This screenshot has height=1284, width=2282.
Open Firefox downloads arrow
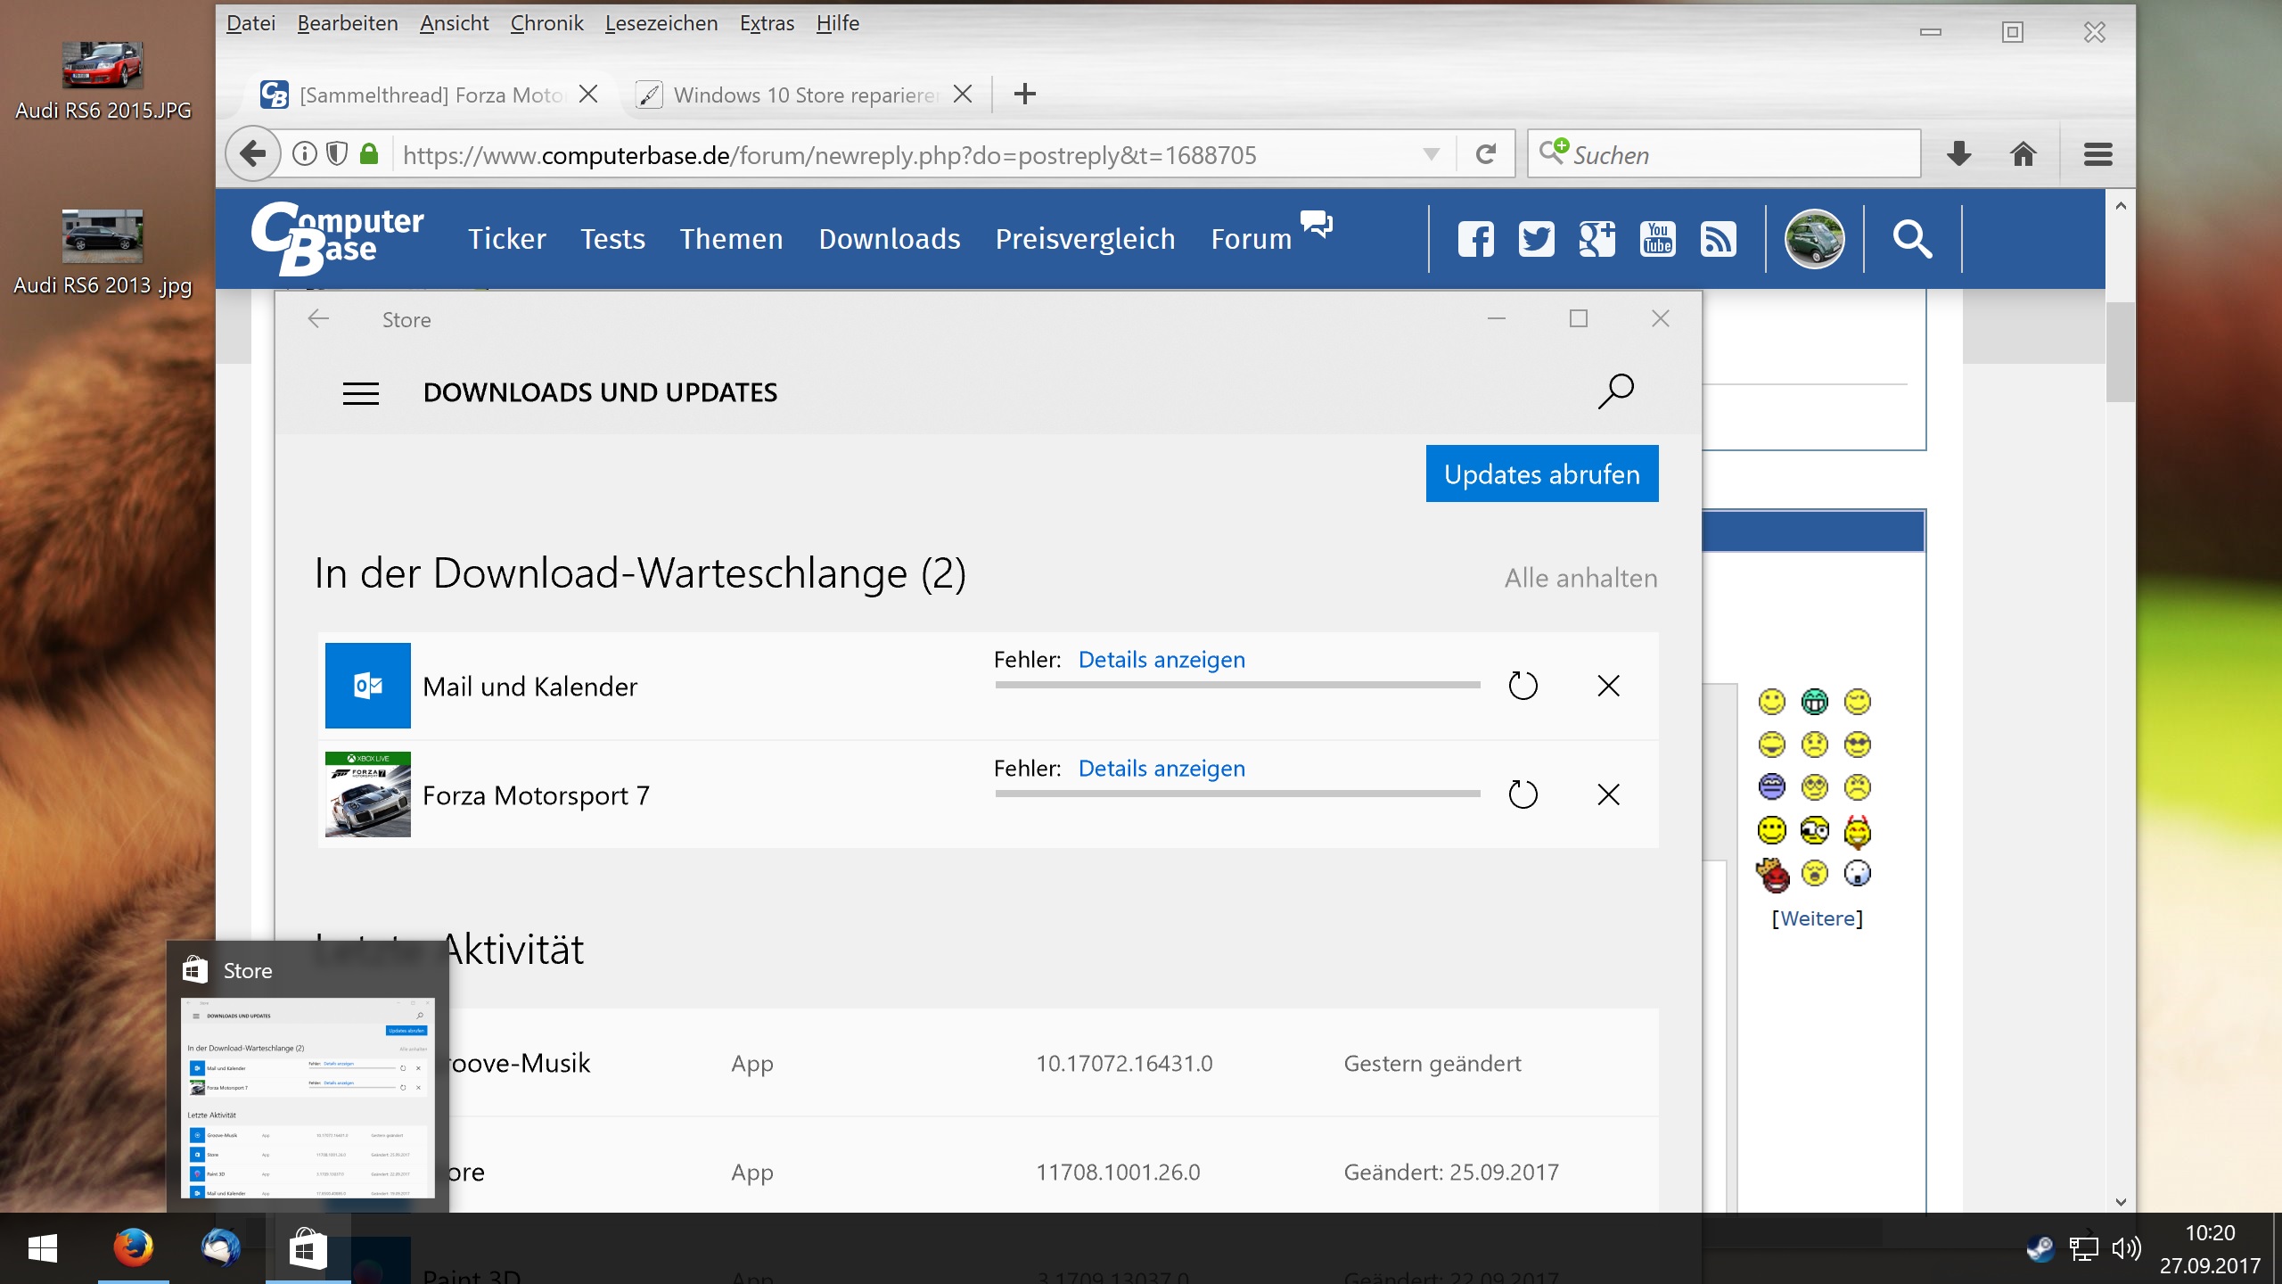(x=1958, y=154)
